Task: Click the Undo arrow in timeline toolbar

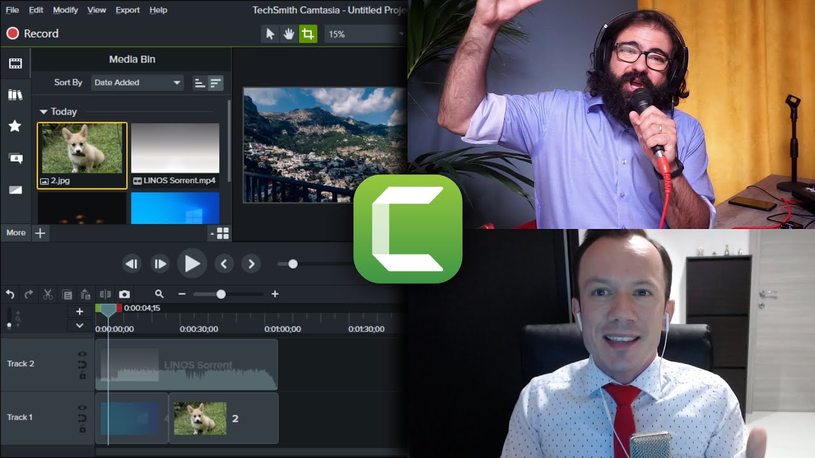Action: (x=10, y=294)
